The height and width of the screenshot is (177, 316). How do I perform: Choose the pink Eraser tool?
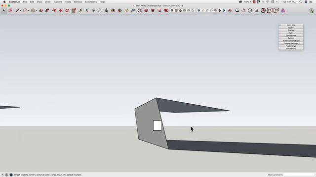tap(10, 10)
